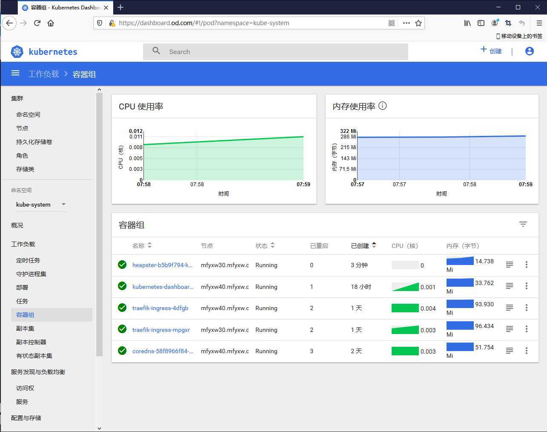547x432 pixels.
Task: Toggle Firefox sidebar icon
Action: (481, 23)
